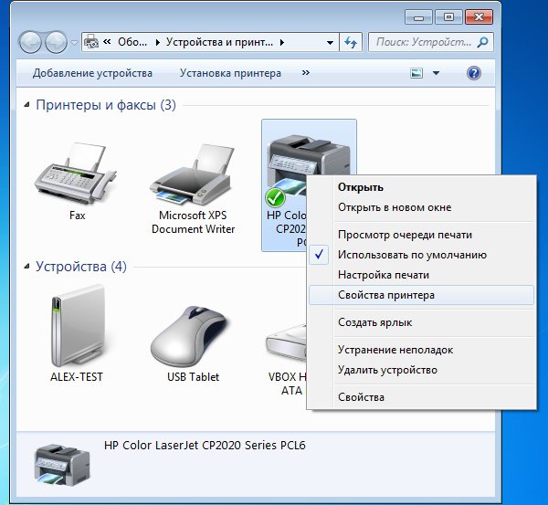Click the Back navigation arrow
Viewport: 548px width, 505px height.
(x=30, y=42)
